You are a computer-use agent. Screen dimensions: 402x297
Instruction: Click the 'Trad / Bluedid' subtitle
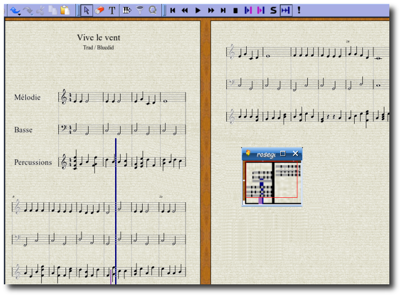point(99,47)
